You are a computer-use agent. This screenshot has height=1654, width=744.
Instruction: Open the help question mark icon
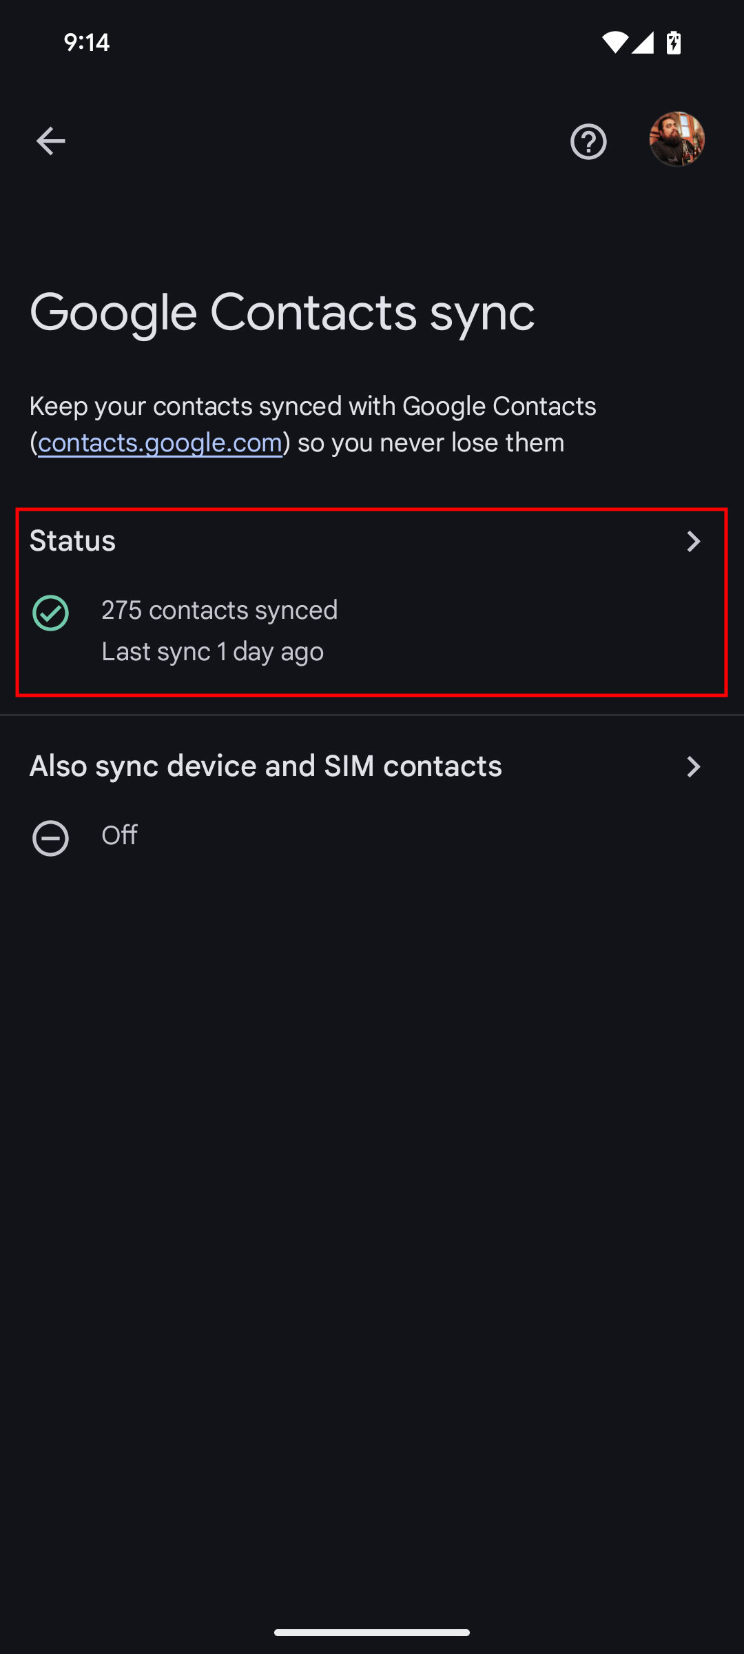click(x=588, y=141)
